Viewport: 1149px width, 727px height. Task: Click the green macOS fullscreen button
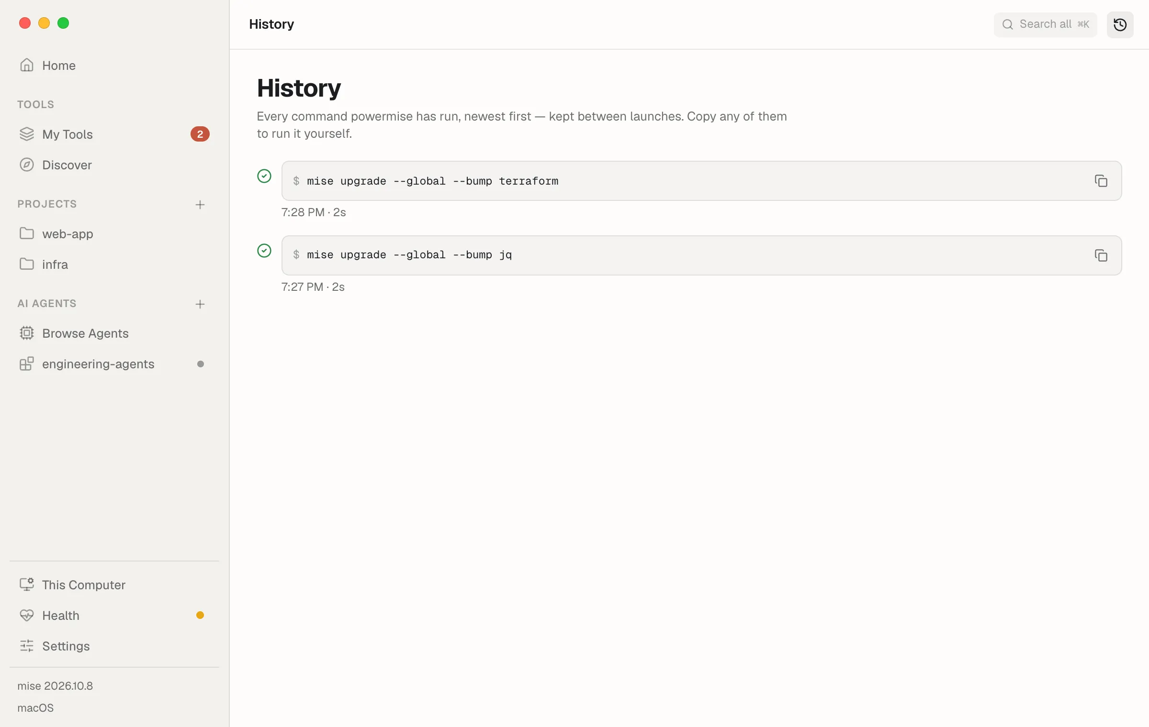coord(63,23)
